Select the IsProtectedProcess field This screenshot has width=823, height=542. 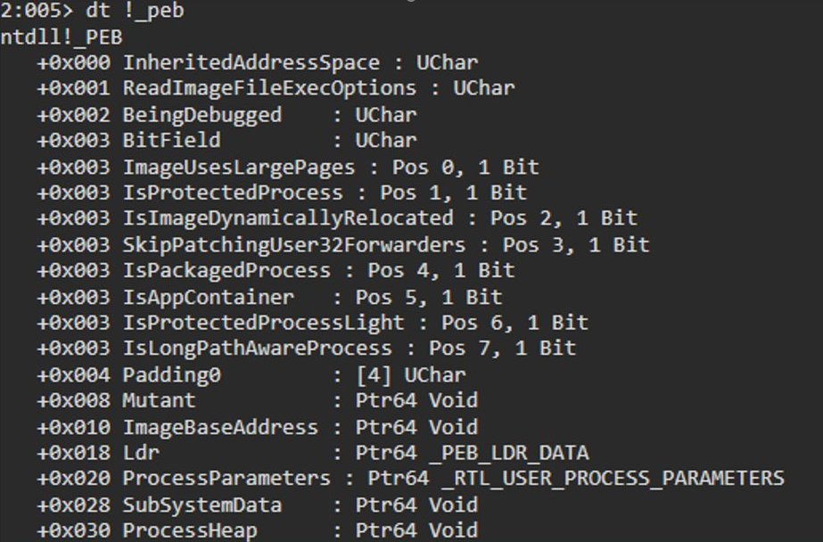[233, 193]
